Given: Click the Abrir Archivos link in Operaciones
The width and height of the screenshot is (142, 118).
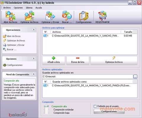Looking at the screenshot, I should tap(14, 36).
